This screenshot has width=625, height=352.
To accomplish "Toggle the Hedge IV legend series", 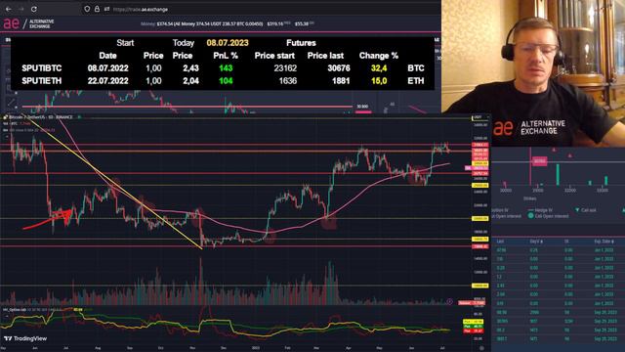I will point(540,210).
